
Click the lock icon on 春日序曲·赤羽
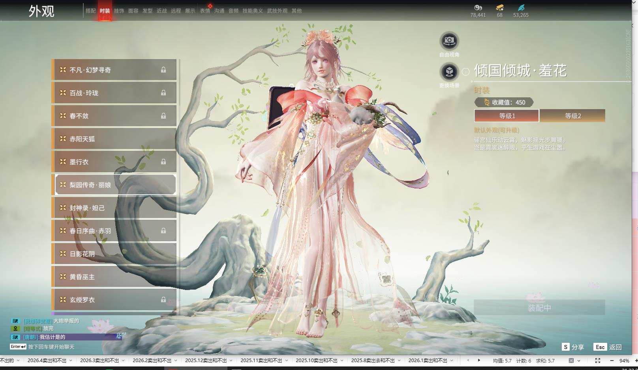[x=163, y=231]
